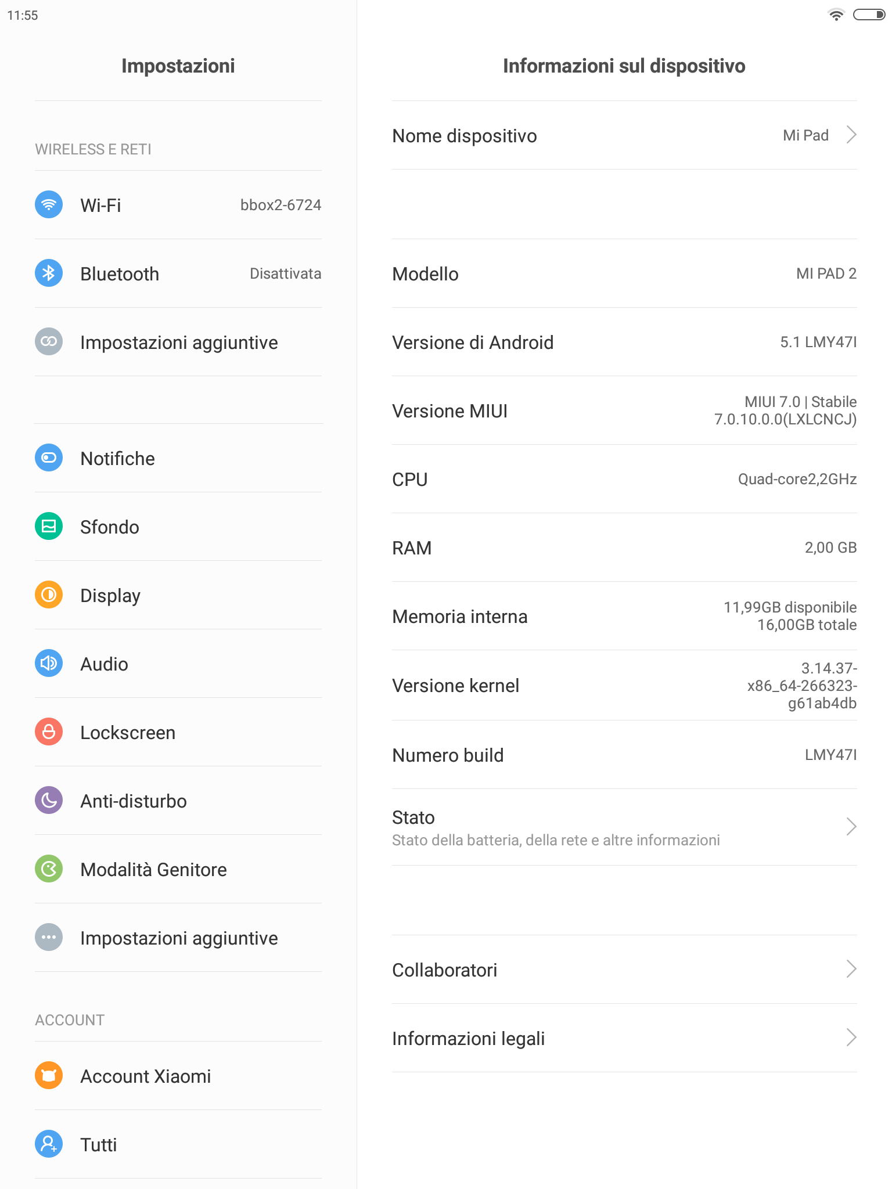Tap the green Modalità Genitore icon
Viewport: 892px width, 1189px height.
click(x=49, y=869)
